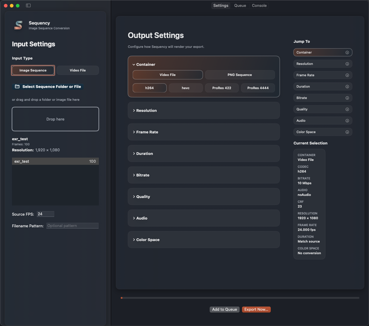Click the jump-to icon for Resolution
This screenshot has width=369, height=326.
(x=347, y=64)
